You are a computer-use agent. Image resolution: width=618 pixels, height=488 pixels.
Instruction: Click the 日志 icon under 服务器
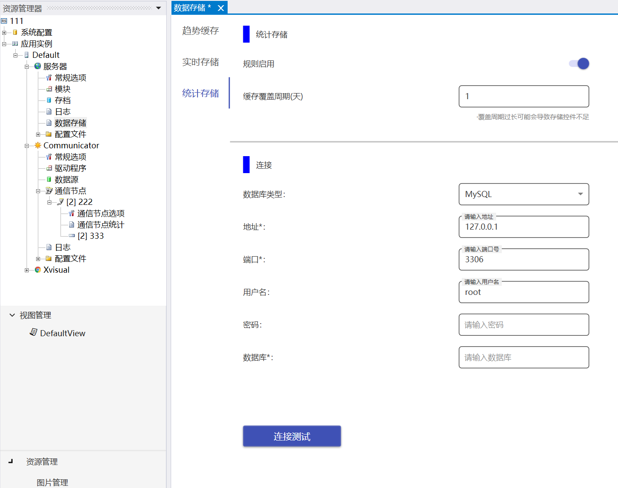point(49,111)
